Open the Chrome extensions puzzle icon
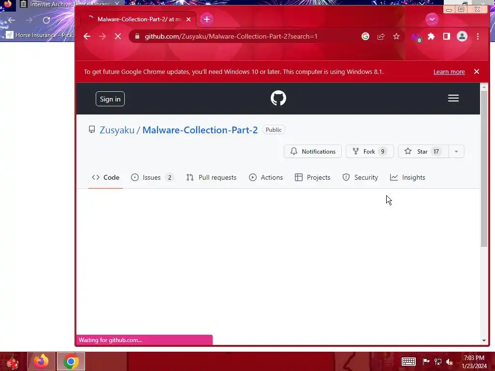 click(431, 36)
